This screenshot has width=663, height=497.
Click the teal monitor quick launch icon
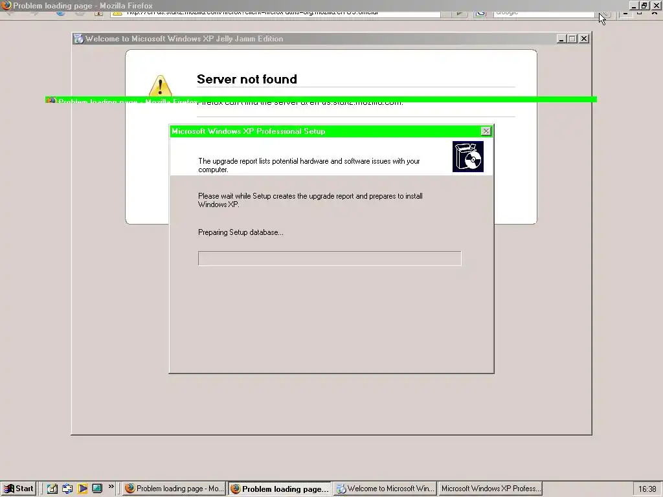coord(97,489)
